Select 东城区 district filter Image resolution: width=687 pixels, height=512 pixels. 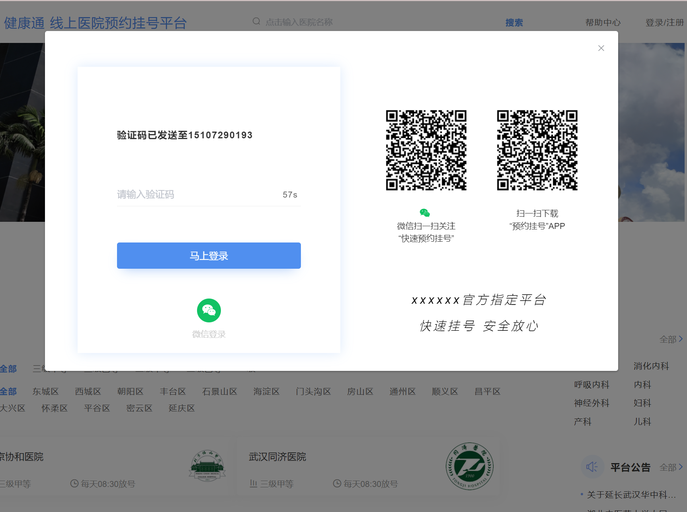click(x=46, y=392)
